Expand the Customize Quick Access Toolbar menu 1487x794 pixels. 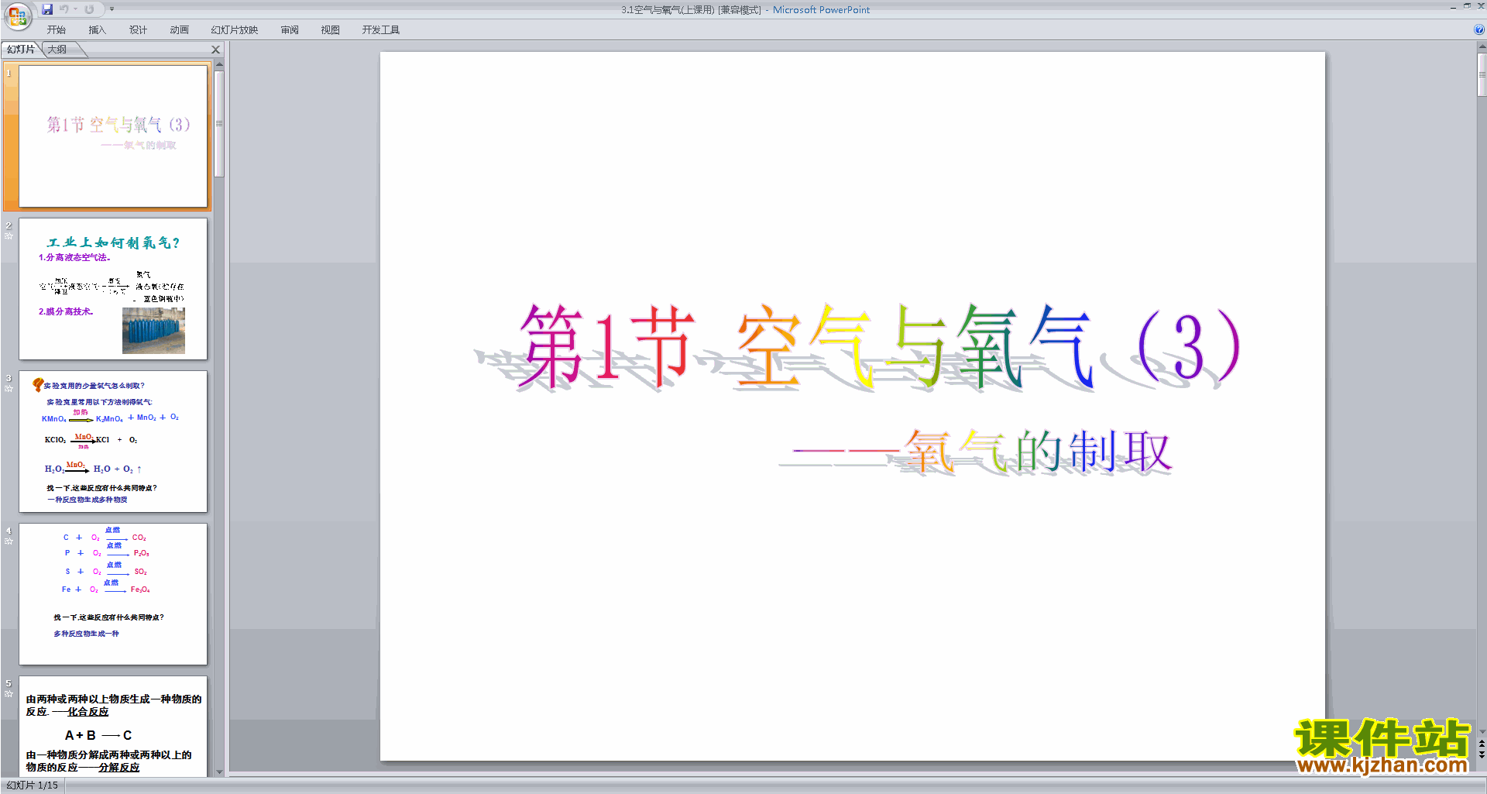coord(111,9)
